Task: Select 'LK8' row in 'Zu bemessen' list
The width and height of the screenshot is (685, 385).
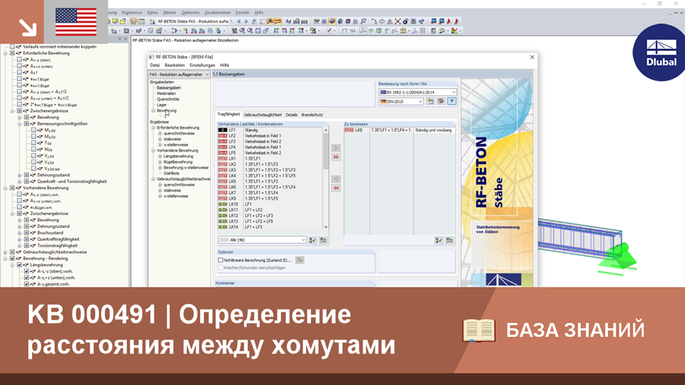Action: 399,130
